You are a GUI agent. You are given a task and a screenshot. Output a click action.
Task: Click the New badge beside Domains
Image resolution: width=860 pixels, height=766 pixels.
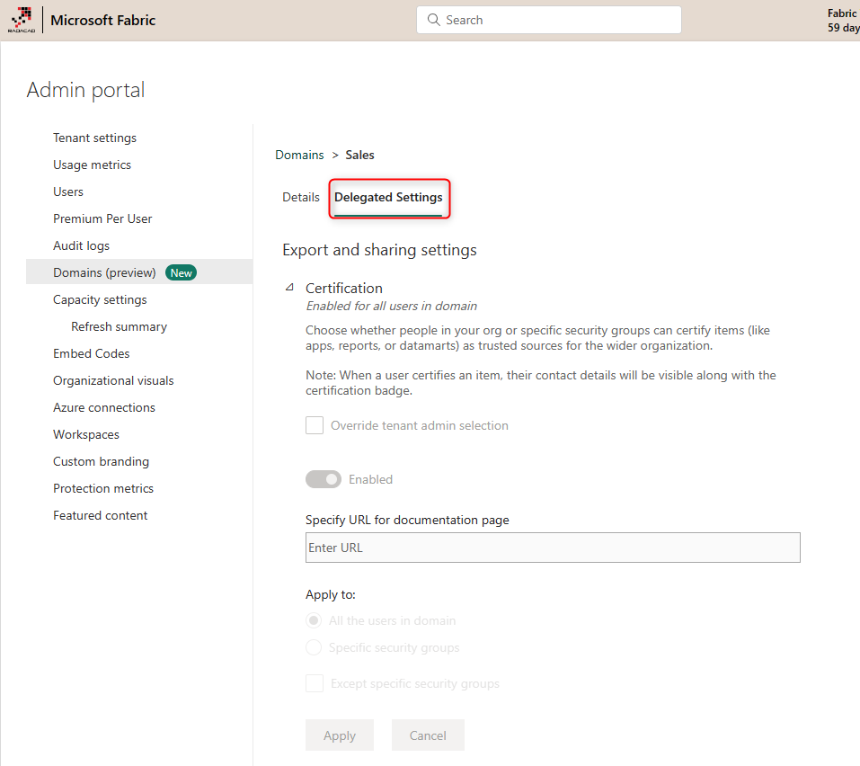tap(182, 272)
